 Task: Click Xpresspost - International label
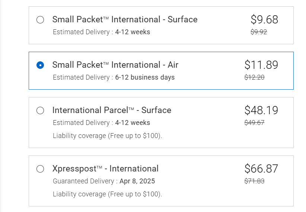105,168
